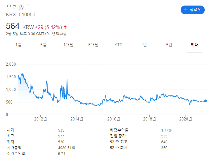Click the 시가총액 value 4930.51억
Image resolution: width=222 pixels, height=163 pixels.
(x=67, y=148)
